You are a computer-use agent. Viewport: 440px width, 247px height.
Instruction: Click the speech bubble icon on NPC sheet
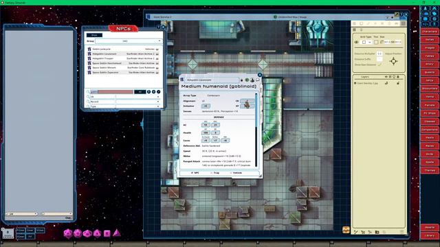pos(257,80)
